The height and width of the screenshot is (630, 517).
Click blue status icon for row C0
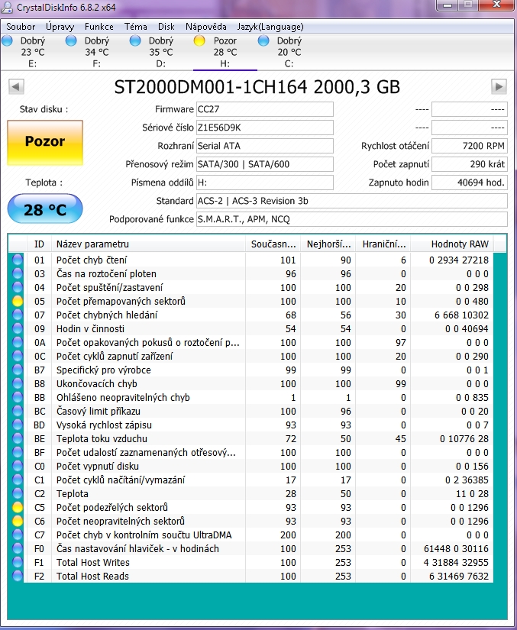coord(18,466)
